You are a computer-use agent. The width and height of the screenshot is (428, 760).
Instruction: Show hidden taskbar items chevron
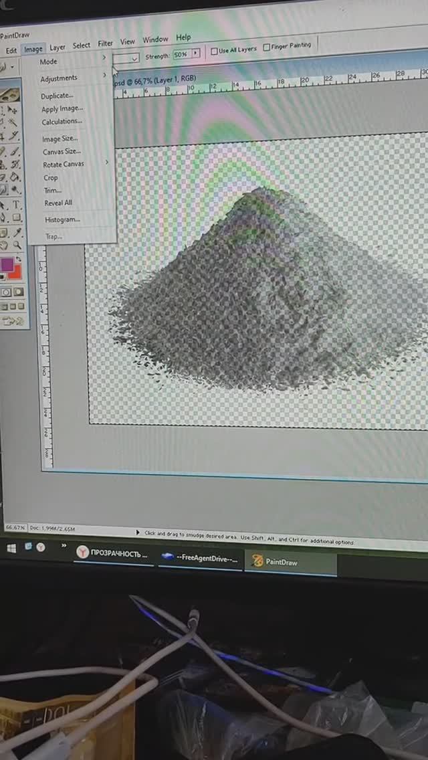(64, 545)
